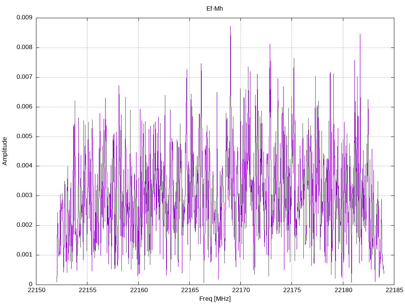Click x-axis tick label 22170
Viewport: 405px width, 304px height.
point(241,290)
